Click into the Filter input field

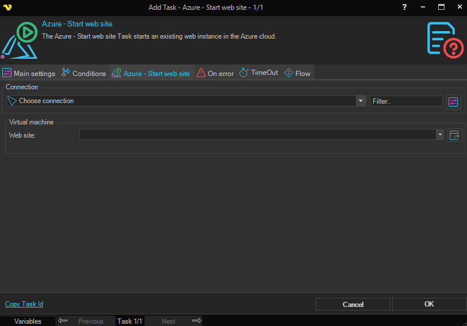point(406,101)
